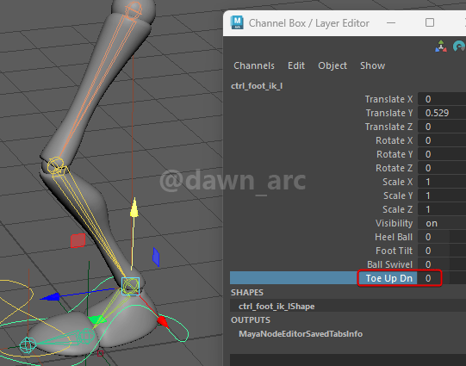
Task: Open the Show menu
Action: pos(372,65)
